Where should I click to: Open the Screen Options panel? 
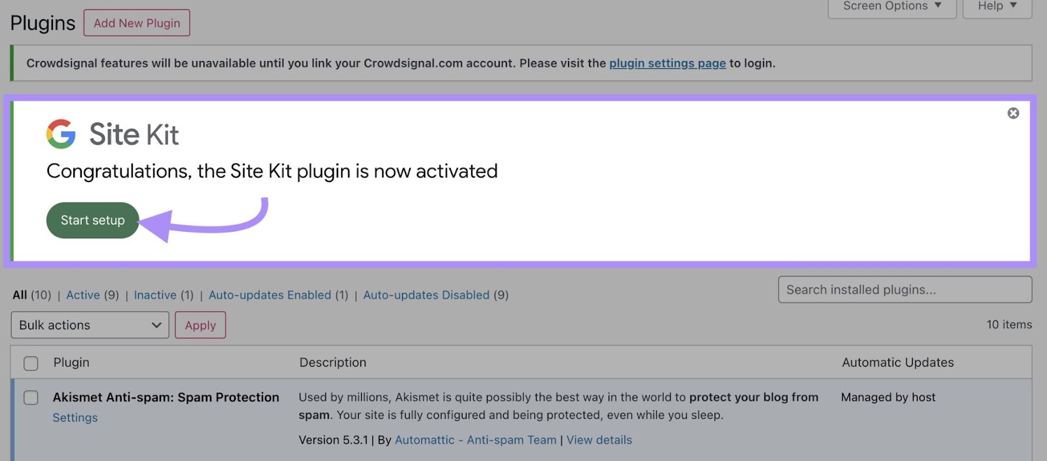click(x=892, y=7)
